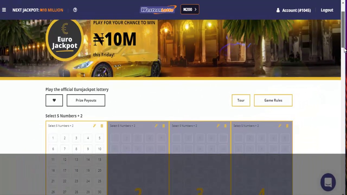Click the page vertical scrollbar thumb

pyautogui.click(x=343, y=30)
